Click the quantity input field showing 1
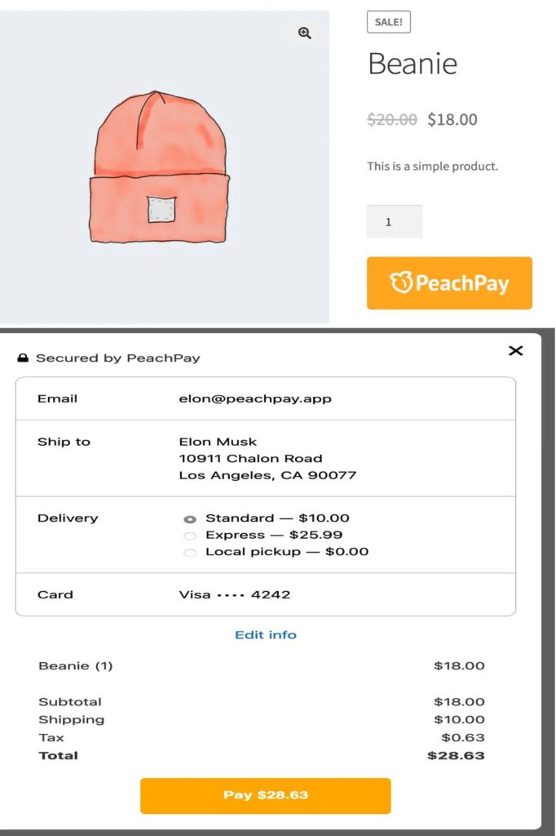 [395, 220]
